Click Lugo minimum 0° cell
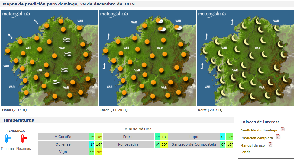 pos(223,137)
